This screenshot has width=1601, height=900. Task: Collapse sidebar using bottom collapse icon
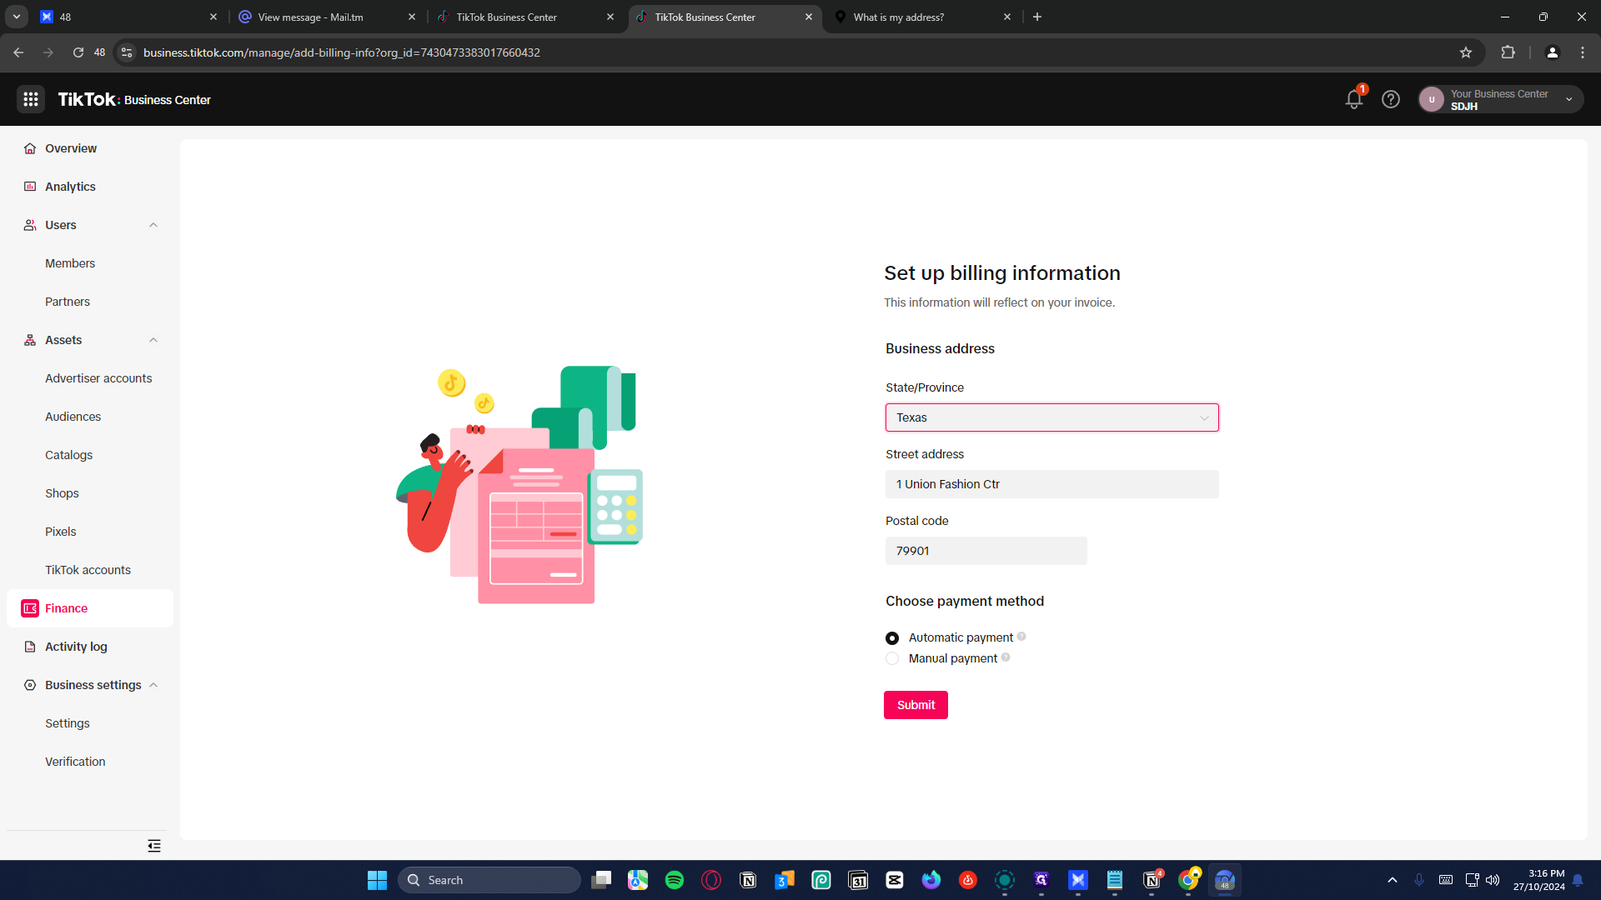click(x=154, y=846)
